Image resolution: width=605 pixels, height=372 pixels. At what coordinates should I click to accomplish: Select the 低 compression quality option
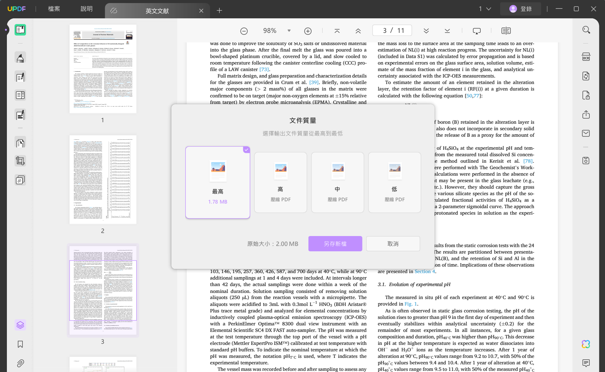(395, 183)
